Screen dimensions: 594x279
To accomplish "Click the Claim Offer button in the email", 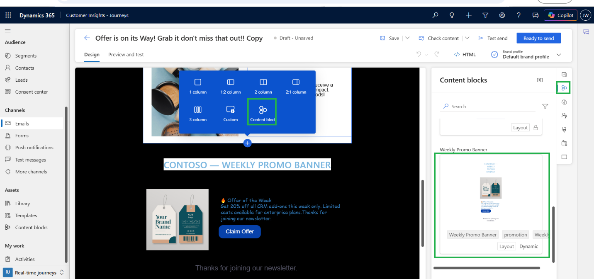I will point(239,232).
